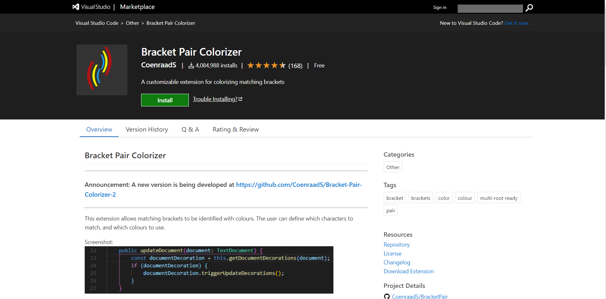Screen dimensions: 606x299
Task: Click the Get it now link
Action: pyautogui.click(x=517, y=23)
